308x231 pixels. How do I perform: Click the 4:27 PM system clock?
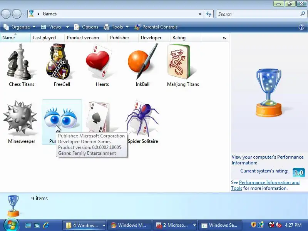(293, 225)
